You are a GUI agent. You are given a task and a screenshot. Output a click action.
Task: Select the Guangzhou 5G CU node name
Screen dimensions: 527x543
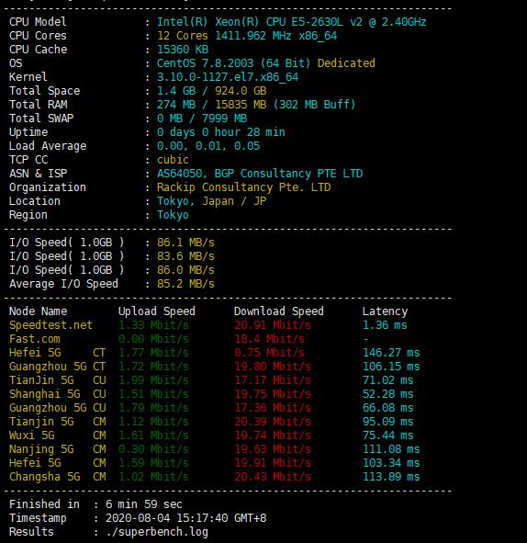(58, 408)
